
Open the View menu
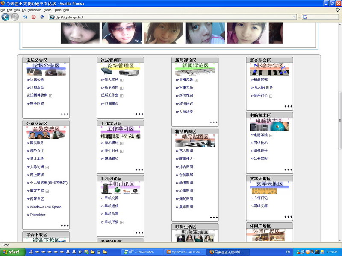(x=17, y=10)
